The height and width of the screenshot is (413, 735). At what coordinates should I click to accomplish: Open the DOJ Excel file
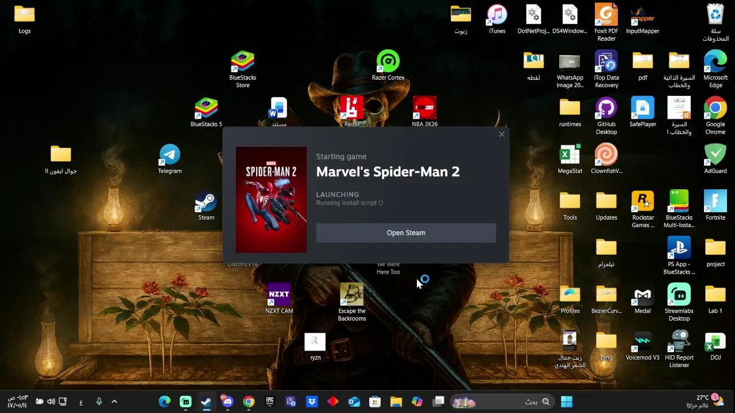coord(715,346)
